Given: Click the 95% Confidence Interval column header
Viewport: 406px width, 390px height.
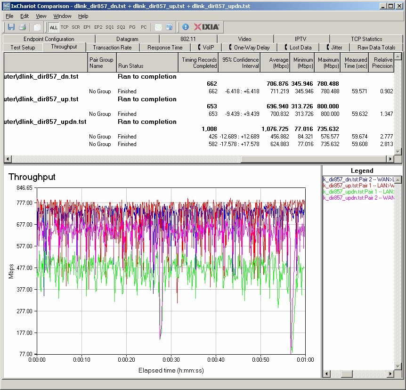Looking at the screenshot, I should (240, 63).
